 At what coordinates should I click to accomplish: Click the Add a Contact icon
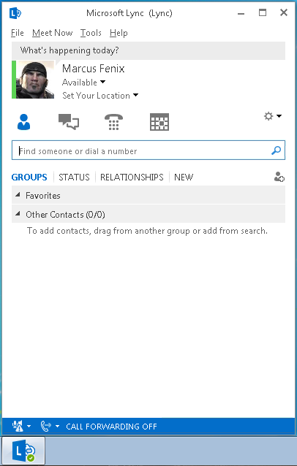279,177
